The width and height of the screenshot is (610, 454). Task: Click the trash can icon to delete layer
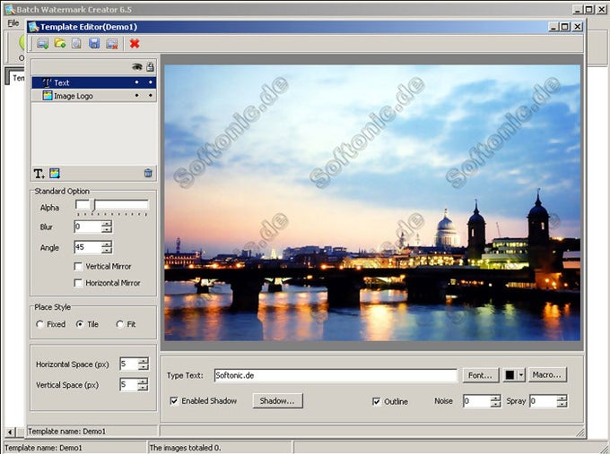(x=148, y=173)
